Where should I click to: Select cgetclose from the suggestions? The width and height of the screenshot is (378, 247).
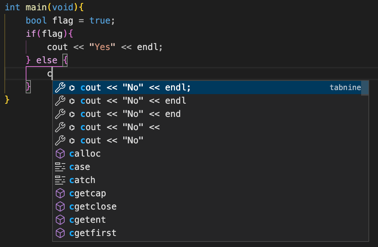[x=210, y=207]
